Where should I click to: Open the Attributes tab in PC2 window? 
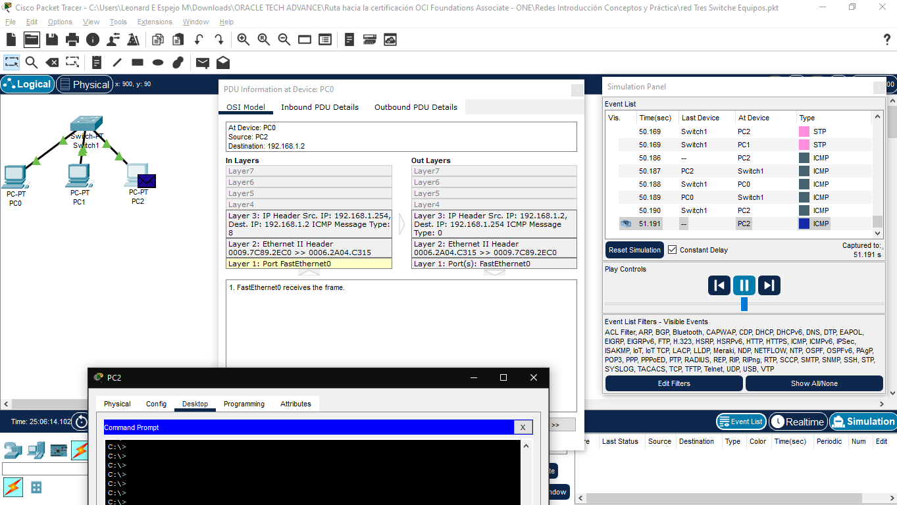(x=295, y=404)
